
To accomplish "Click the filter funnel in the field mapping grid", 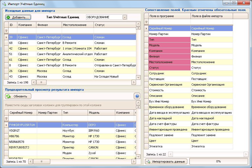I will point(146,22).
